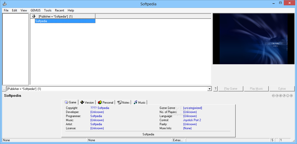Click the 'Softpedia' text below the details
The image size is (297, 144).
click(148, 134)
